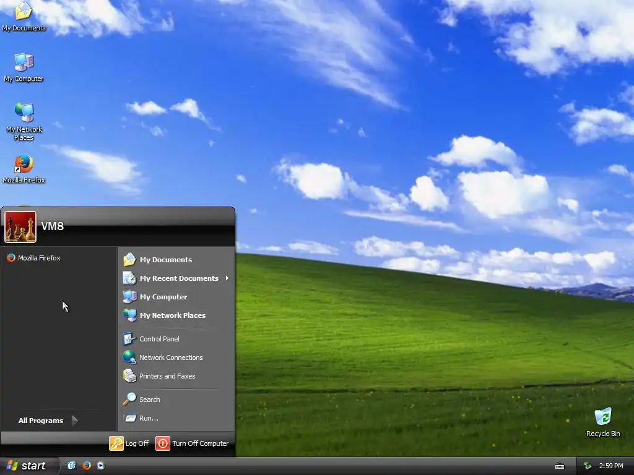The width and height of the screenshot is (634, 475).
Task: Click keyboard icon on taskbar
Action: coord(560,466)
